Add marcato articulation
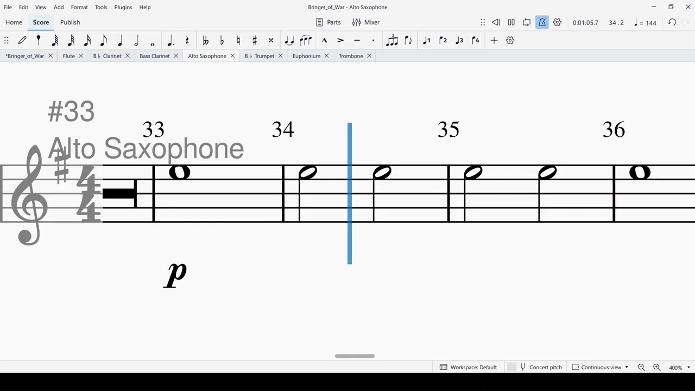This screenshot has width=695, height=391. tap(324, 40)
